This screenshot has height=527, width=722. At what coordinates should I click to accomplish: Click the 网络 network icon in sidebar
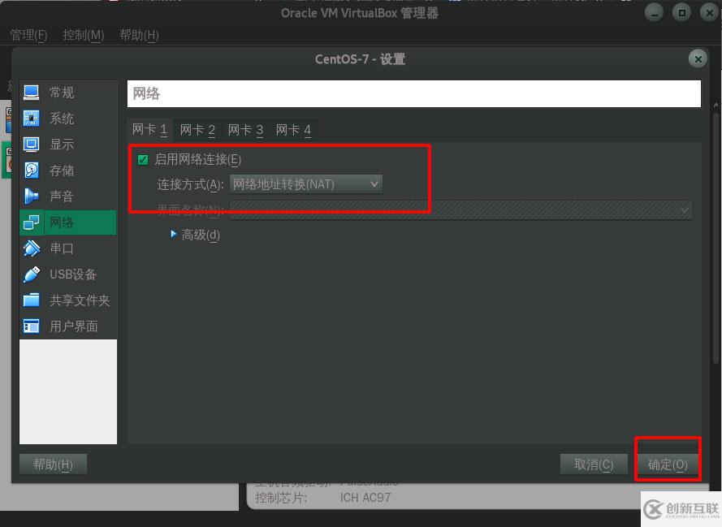click(32, 222)
